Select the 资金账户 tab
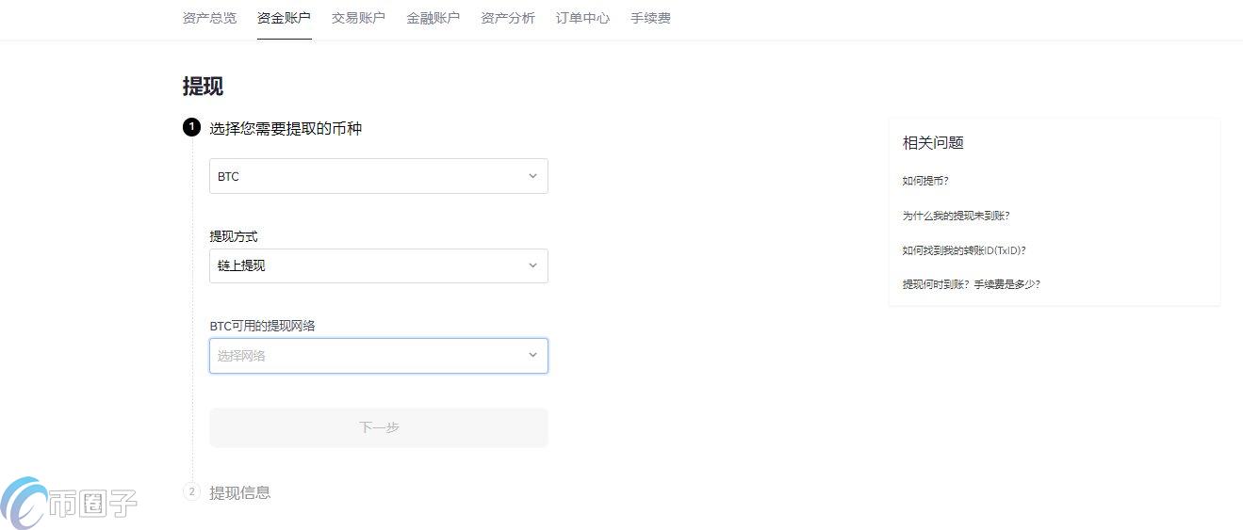This screenshot has width=1243, height=530. pos(284,18)
